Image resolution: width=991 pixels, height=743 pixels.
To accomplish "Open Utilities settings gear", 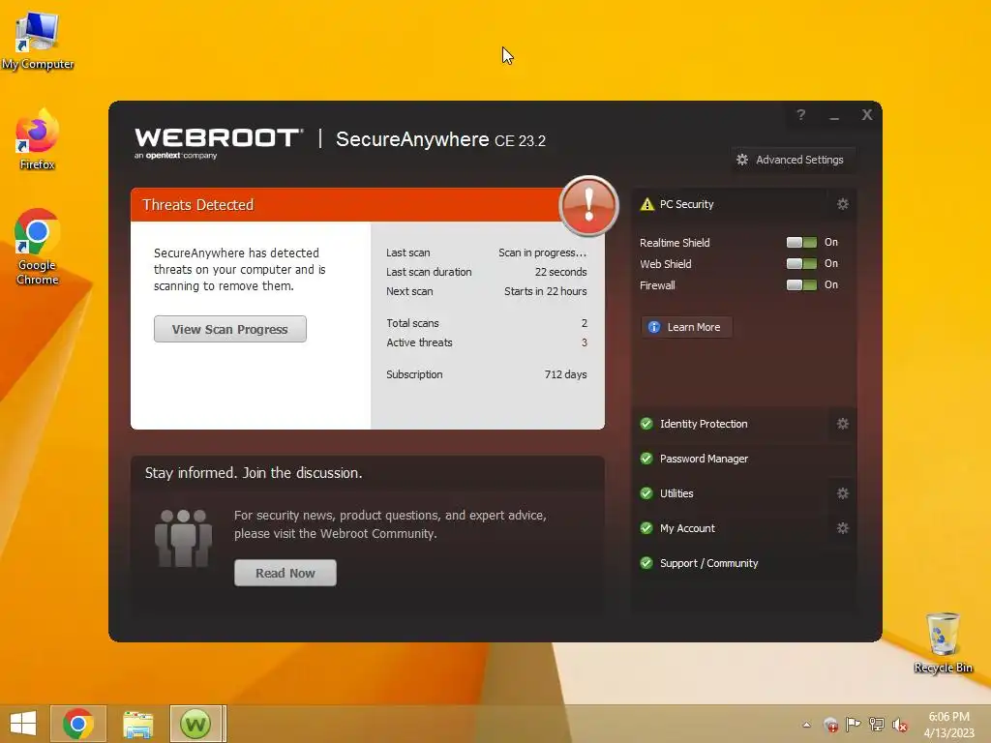I will coord(843,493).
